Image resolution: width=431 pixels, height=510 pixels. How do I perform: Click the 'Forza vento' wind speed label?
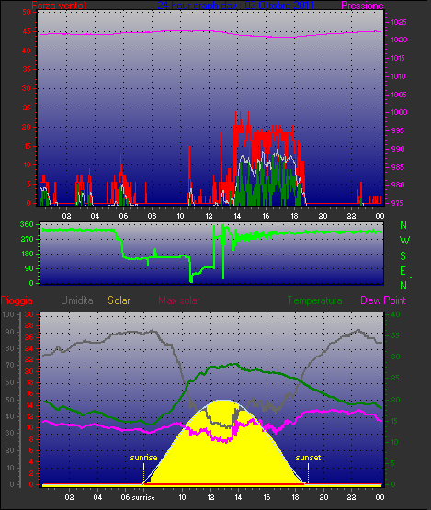(59, 6)
